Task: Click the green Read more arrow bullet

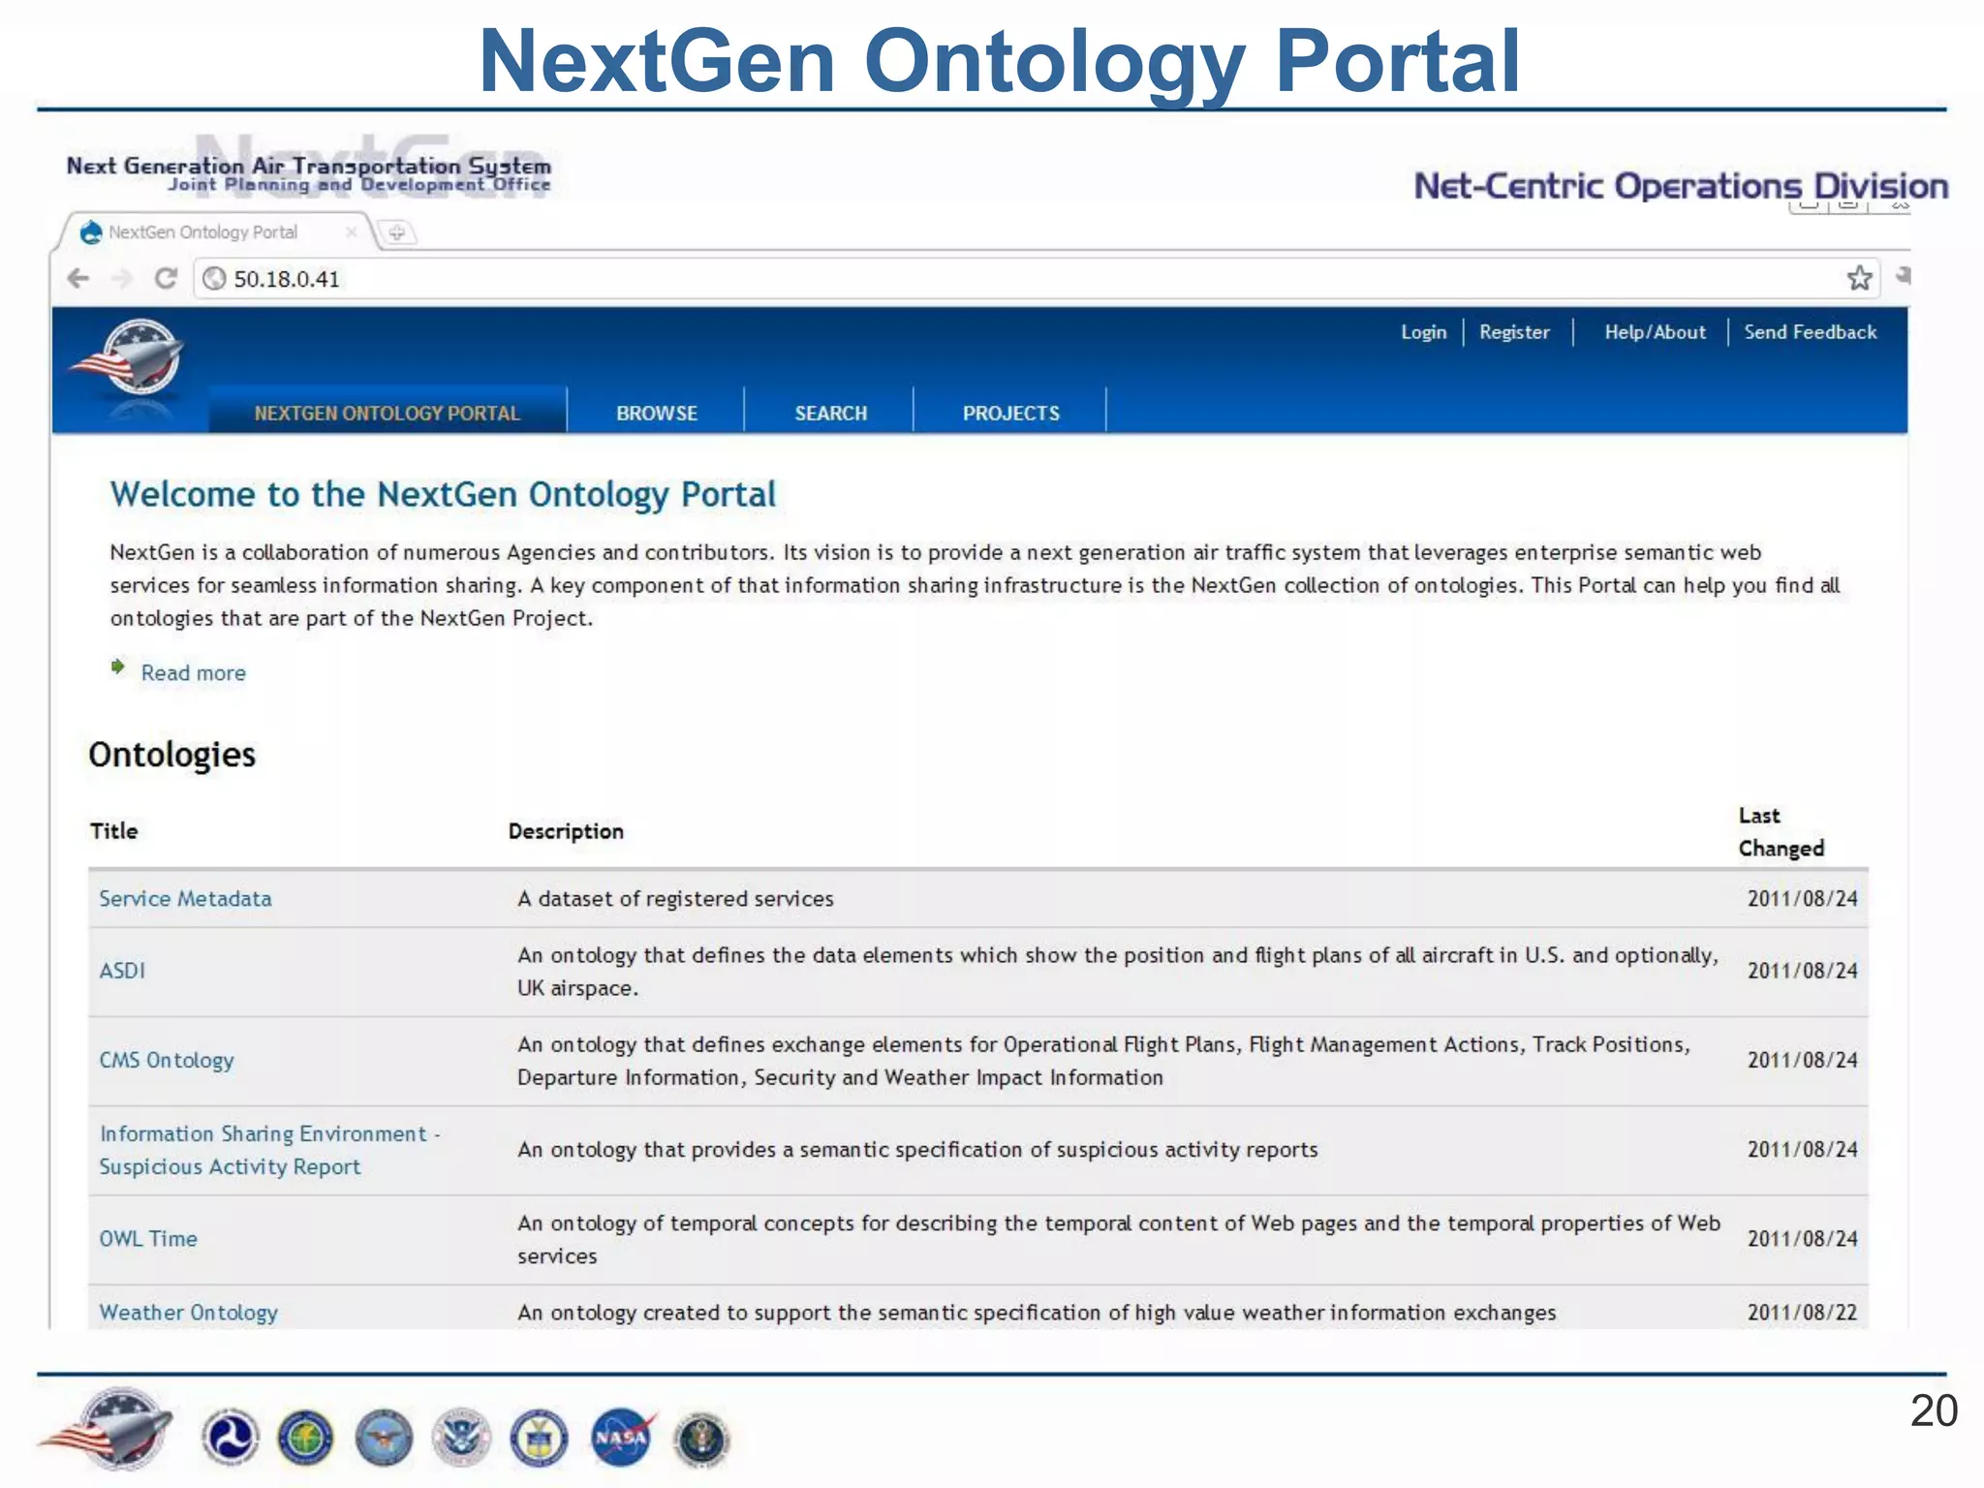Action: pyautogui.click(x=118, y=666)
